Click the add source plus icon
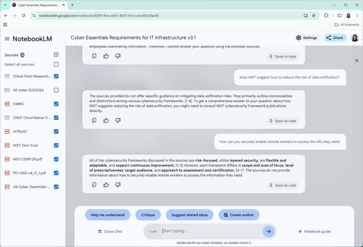 pos(56,54)
